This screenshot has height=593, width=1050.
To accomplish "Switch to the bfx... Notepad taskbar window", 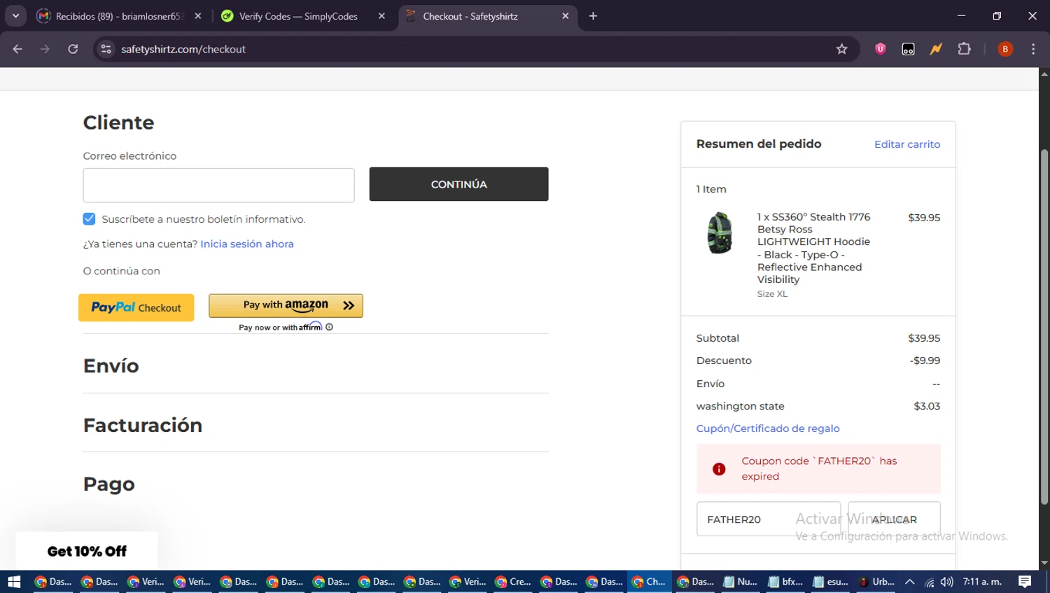I will [785, 582].
